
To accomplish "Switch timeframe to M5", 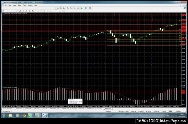I will tap(41, 11).
